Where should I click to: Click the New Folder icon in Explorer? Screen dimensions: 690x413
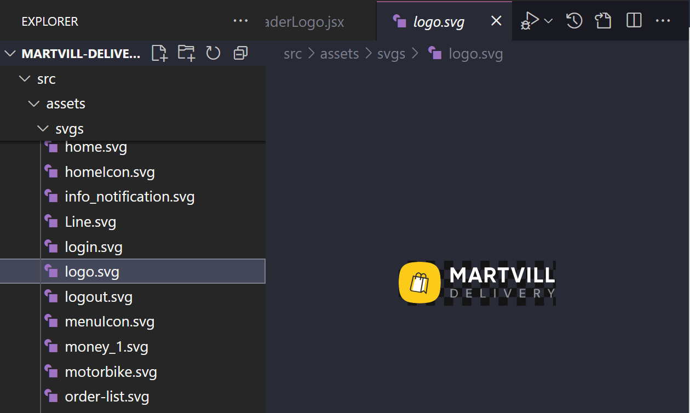[186, 53]
